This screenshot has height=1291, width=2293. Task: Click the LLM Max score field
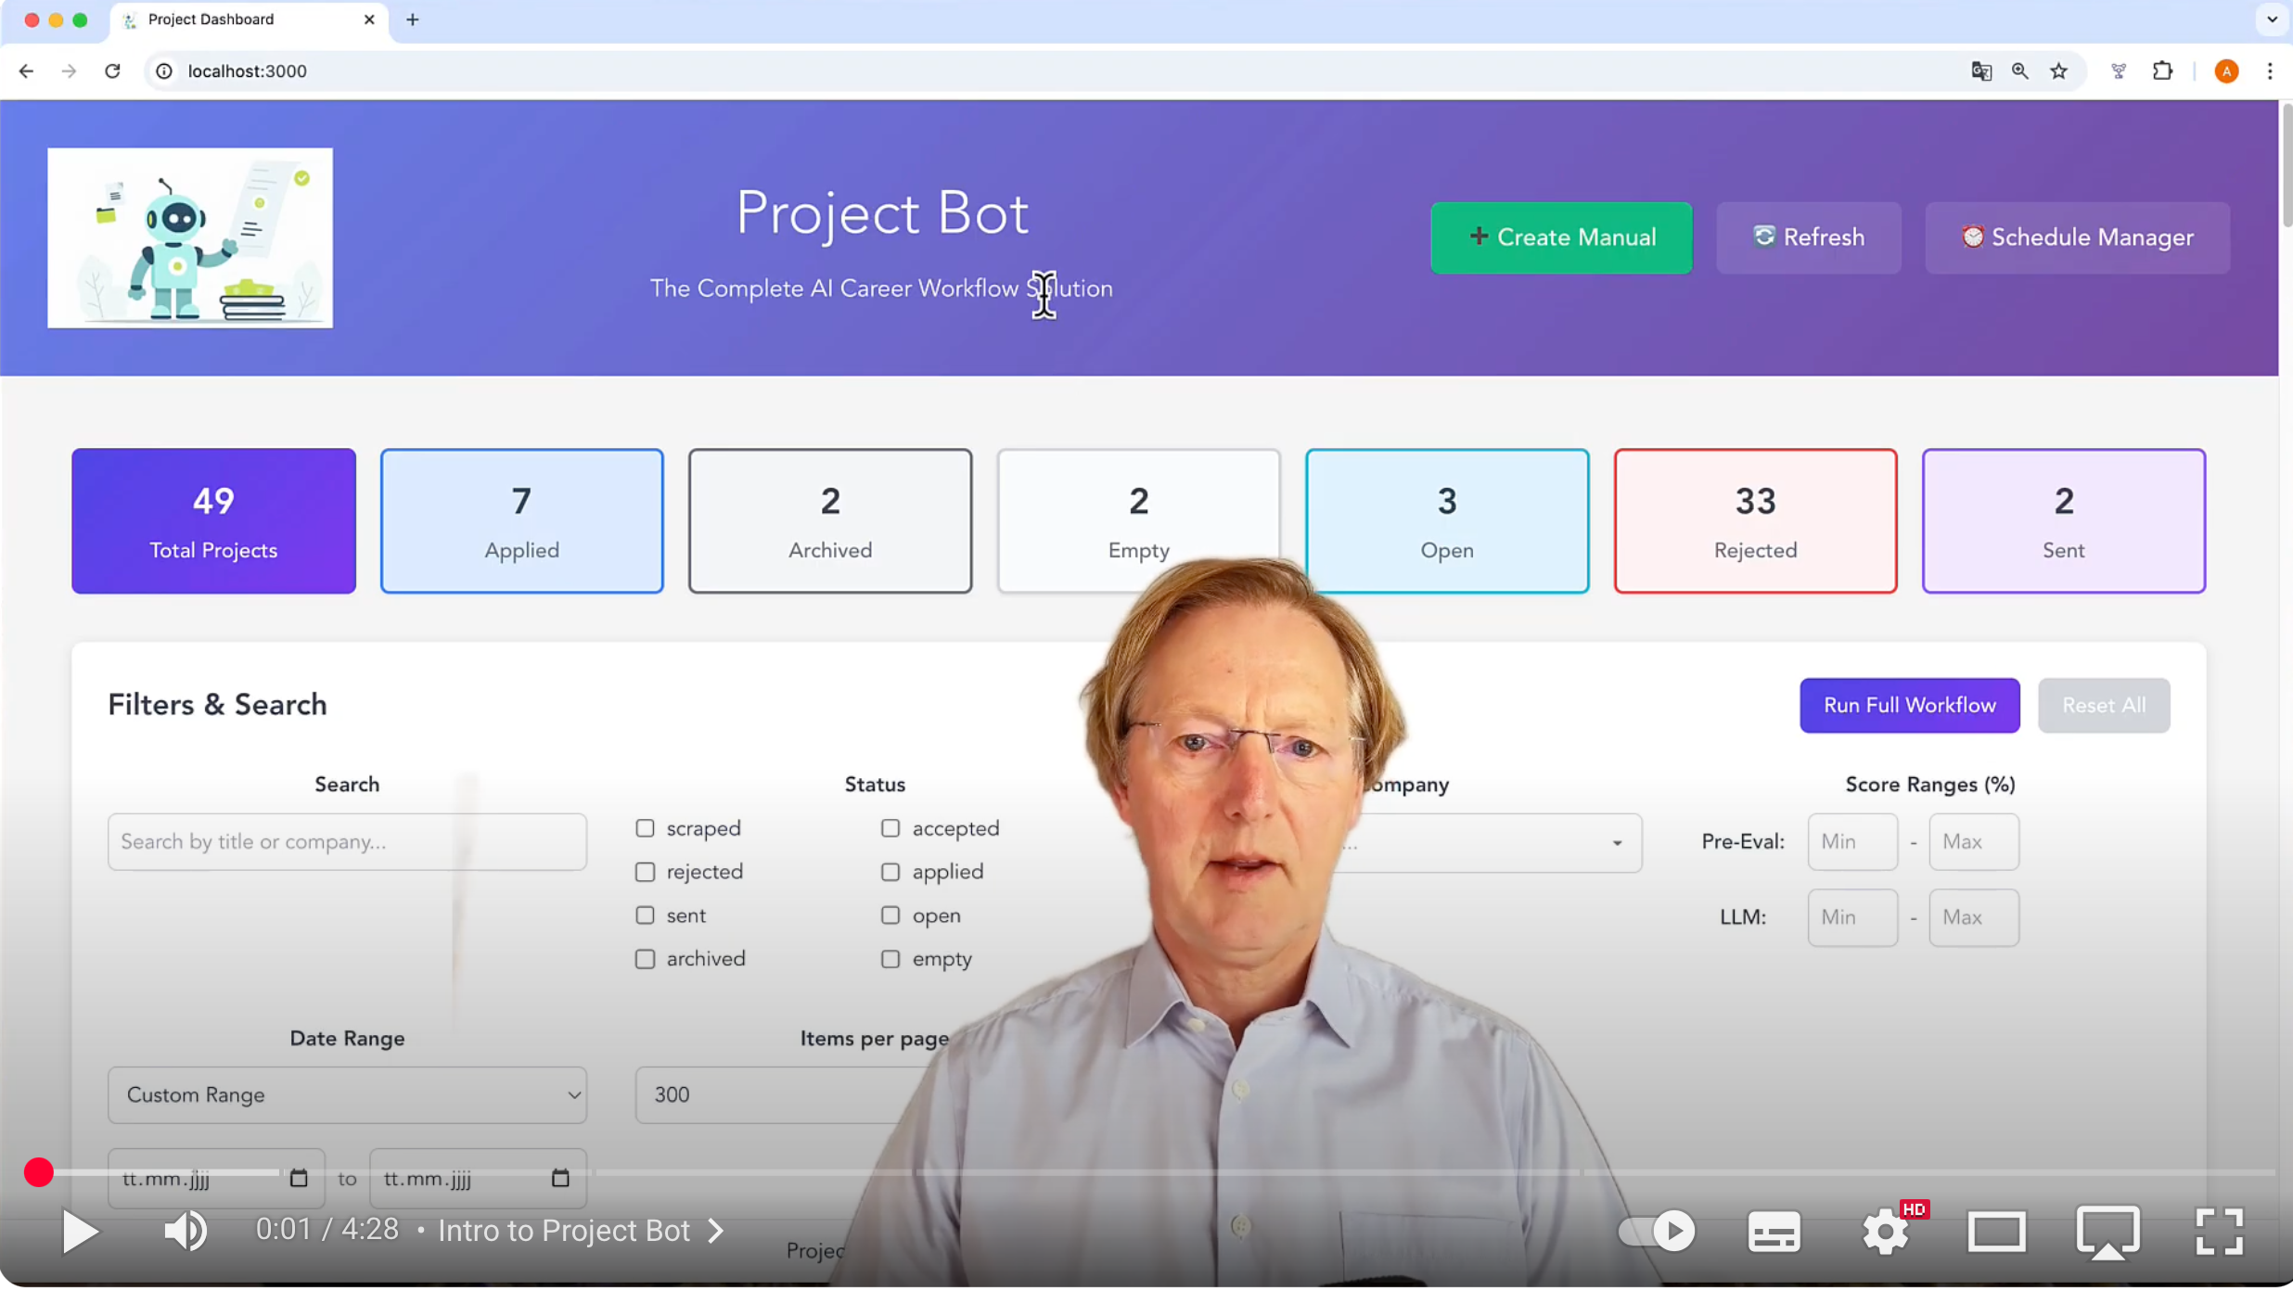click(1974, 917)
